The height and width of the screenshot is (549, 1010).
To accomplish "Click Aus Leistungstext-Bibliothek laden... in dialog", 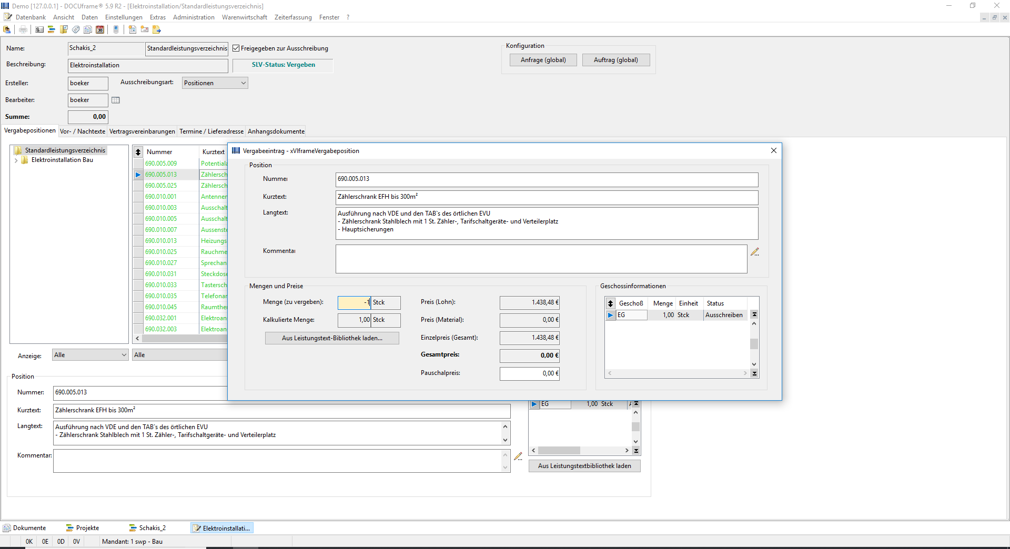I will pos(332,338).
